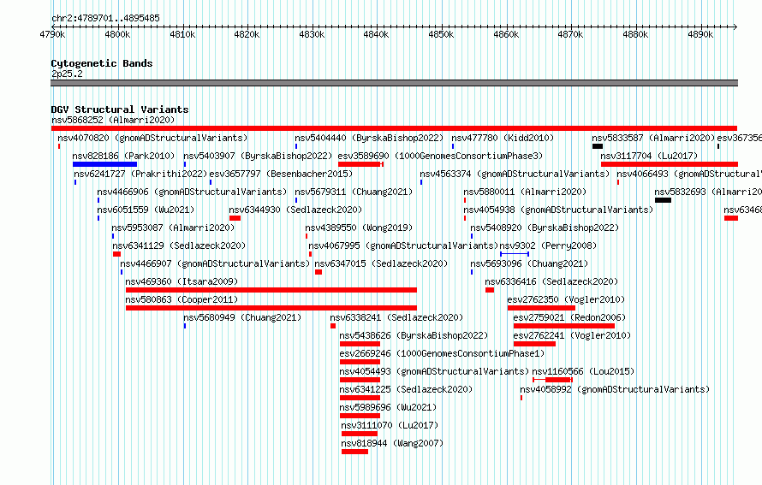Viewport: 762px width, 485px height.
Task: Open nsv5833587 (Almarri2020) label
Action: coord(653,138)
